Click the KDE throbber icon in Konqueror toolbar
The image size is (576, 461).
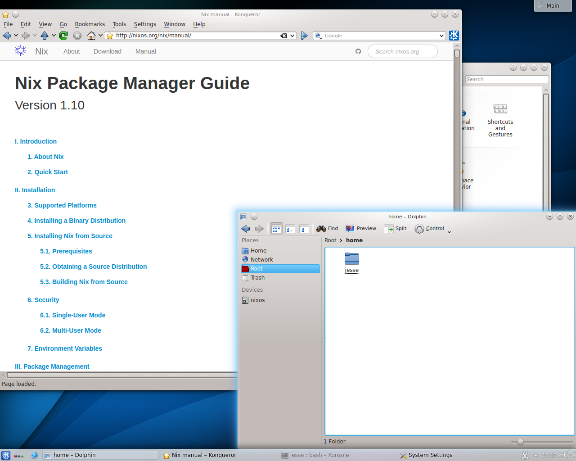454,36
